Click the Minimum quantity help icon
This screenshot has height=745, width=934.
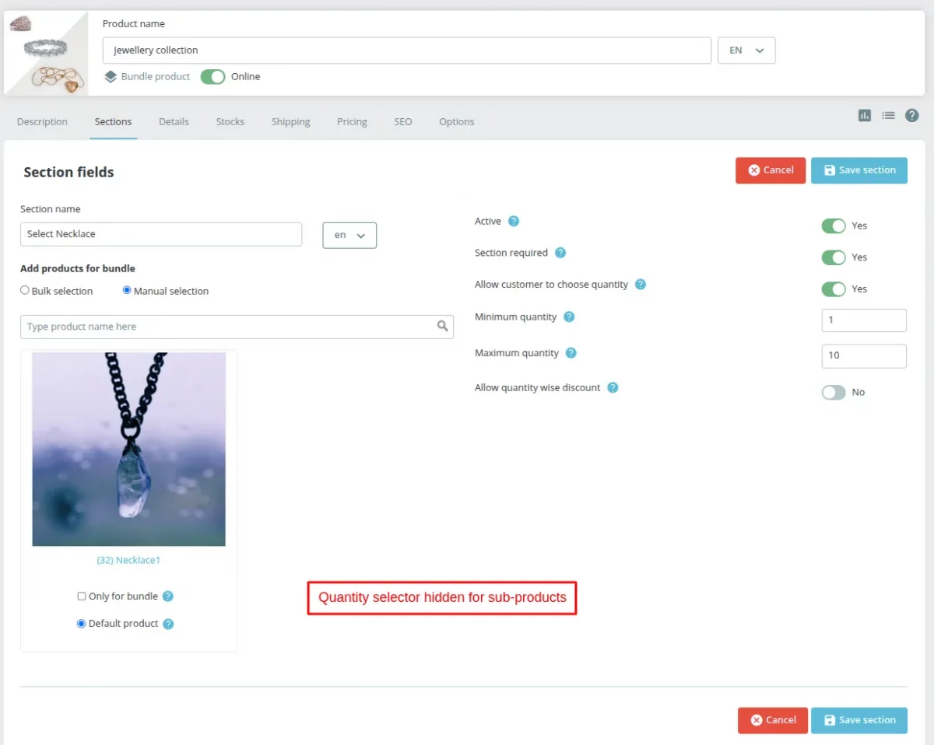[569, 317]
